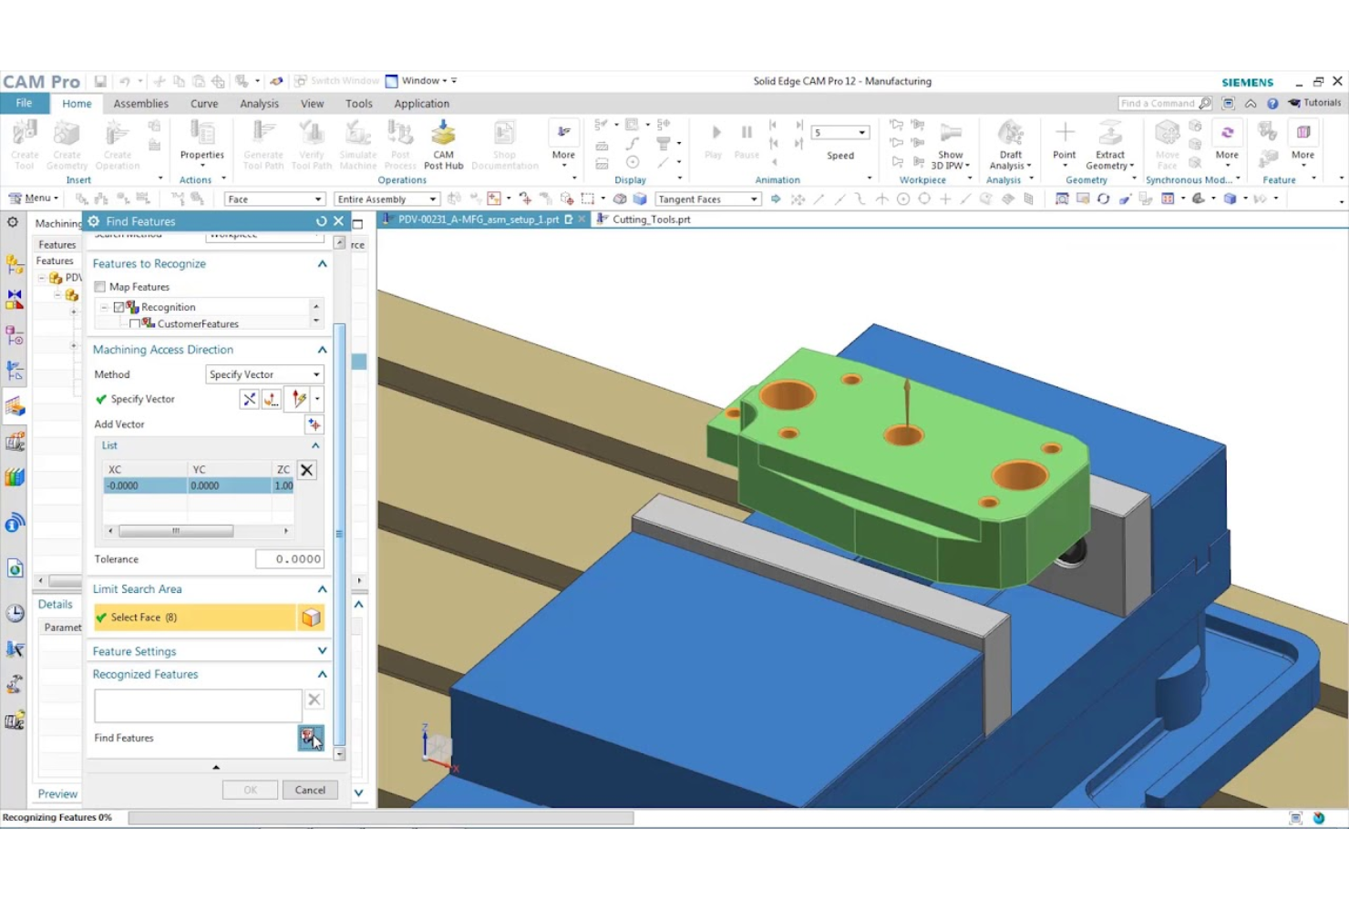The image size is (1349, 899).
Task: Switch to the Assemblies ribbon tab
Action: (140, 104)
